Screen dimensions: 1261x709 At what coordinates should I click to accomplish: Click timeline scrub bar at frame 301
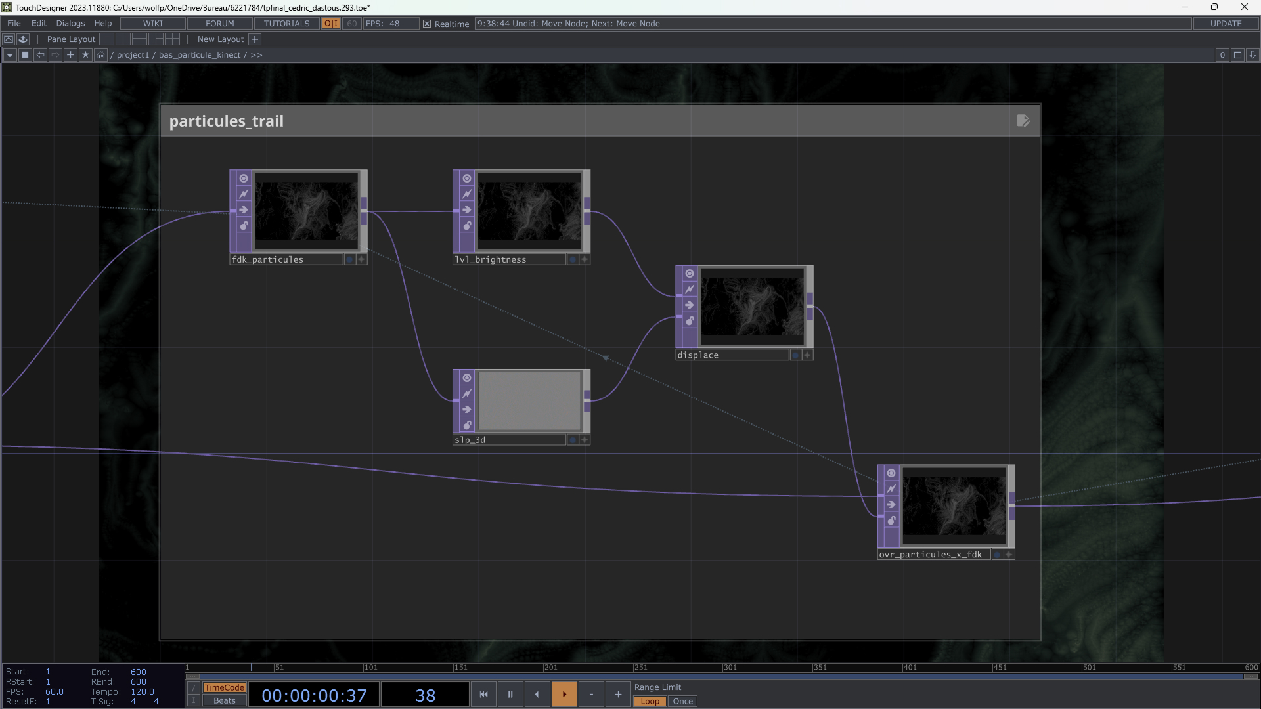pos(724,668)
